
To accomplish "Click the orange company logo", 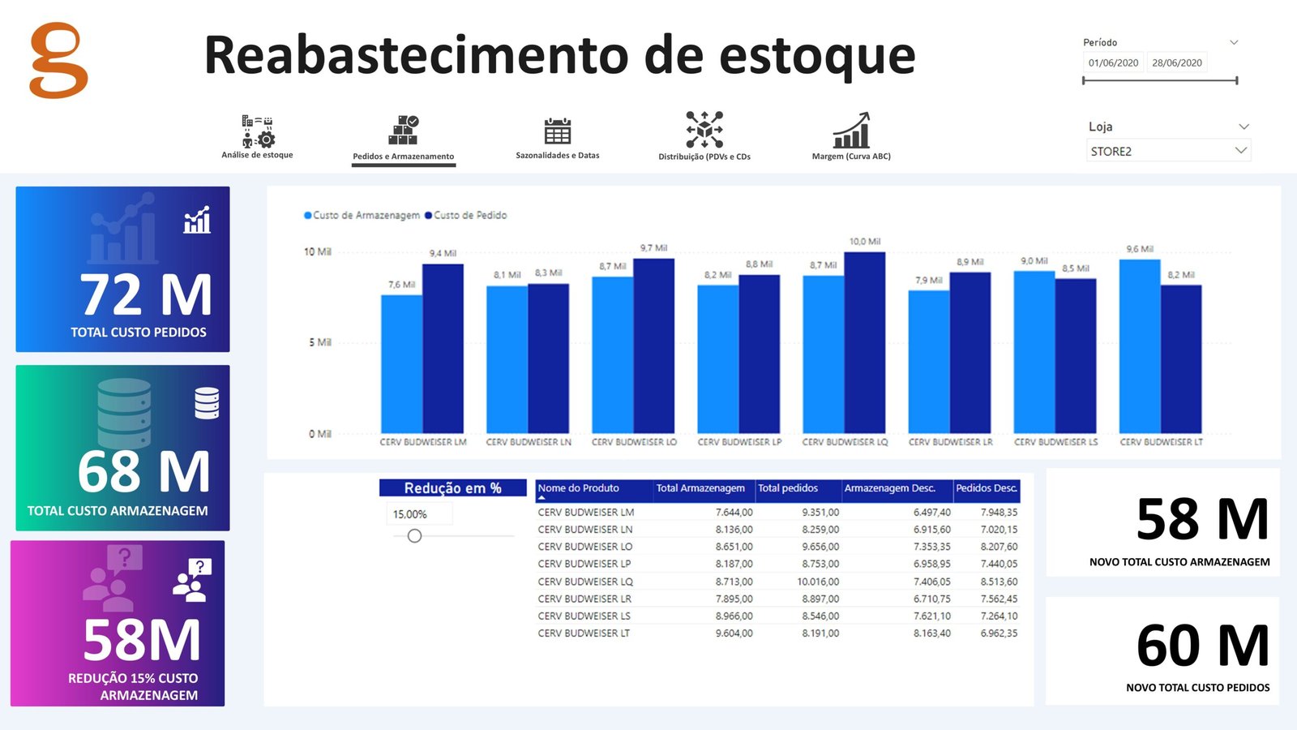I will [x=58, y=61].
